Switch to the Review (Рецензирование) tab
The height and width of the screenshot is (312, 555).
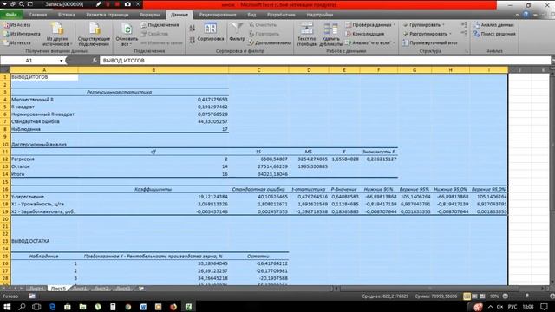pos(218,15)
